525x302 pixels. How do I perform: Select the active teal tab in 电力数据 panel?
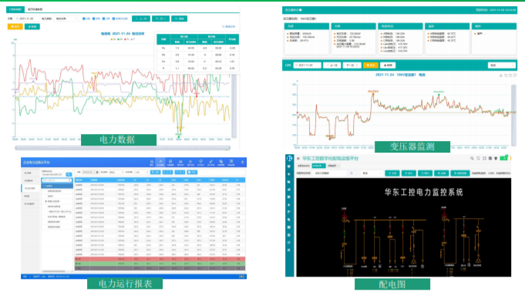pos(15,9)
